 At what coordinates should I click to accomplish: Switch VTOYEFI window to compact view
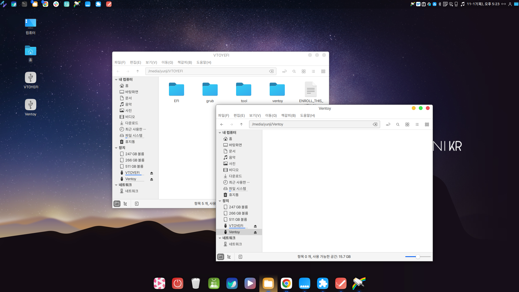point(323,72)
